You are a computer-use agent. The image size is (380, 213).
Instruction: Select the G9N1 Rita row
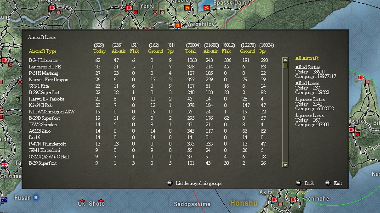pyautogui.click(x=148, y=86)
